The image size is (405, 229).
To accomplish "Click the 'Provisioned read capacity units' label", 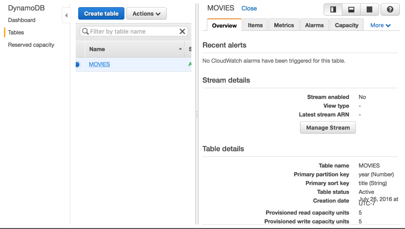I will [x=307, y=213].
